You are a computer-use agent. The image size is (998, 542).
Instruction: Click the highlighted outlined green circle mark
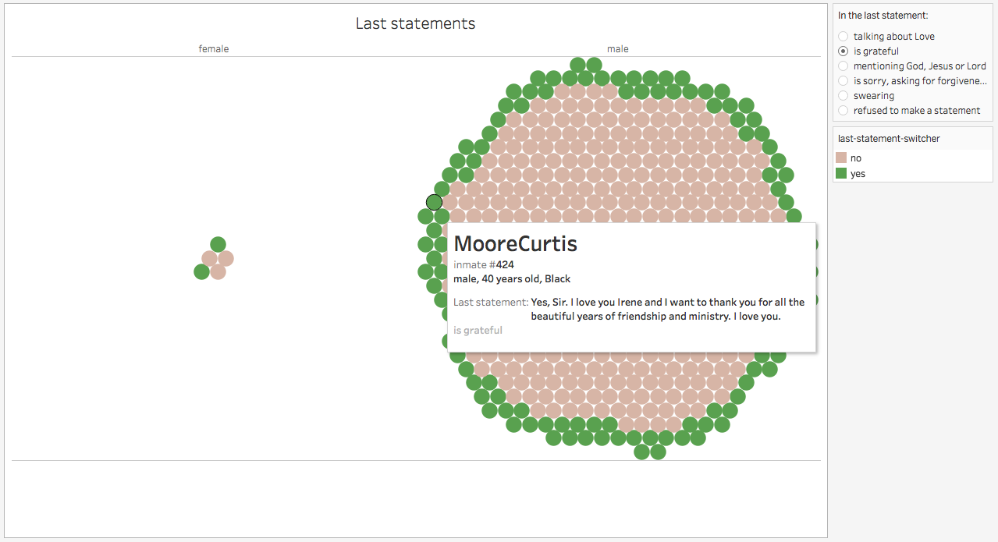(435, 203)
